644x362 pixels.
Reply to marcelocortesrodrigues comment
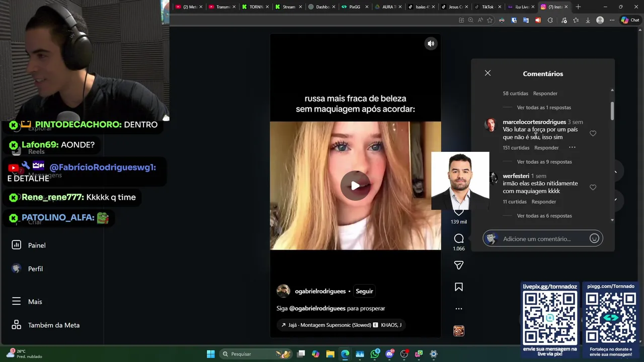pos(546,148)
